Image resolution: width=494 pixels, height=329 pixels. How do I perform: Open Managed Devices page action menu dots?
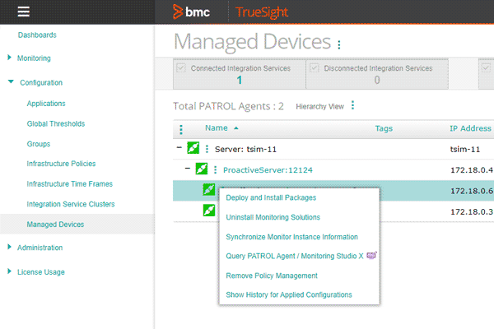coord(339,44)
